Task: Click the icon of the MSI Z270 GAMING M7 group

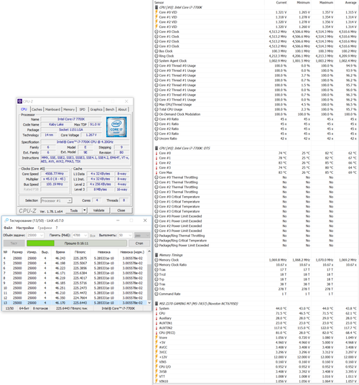Action: 157,304
